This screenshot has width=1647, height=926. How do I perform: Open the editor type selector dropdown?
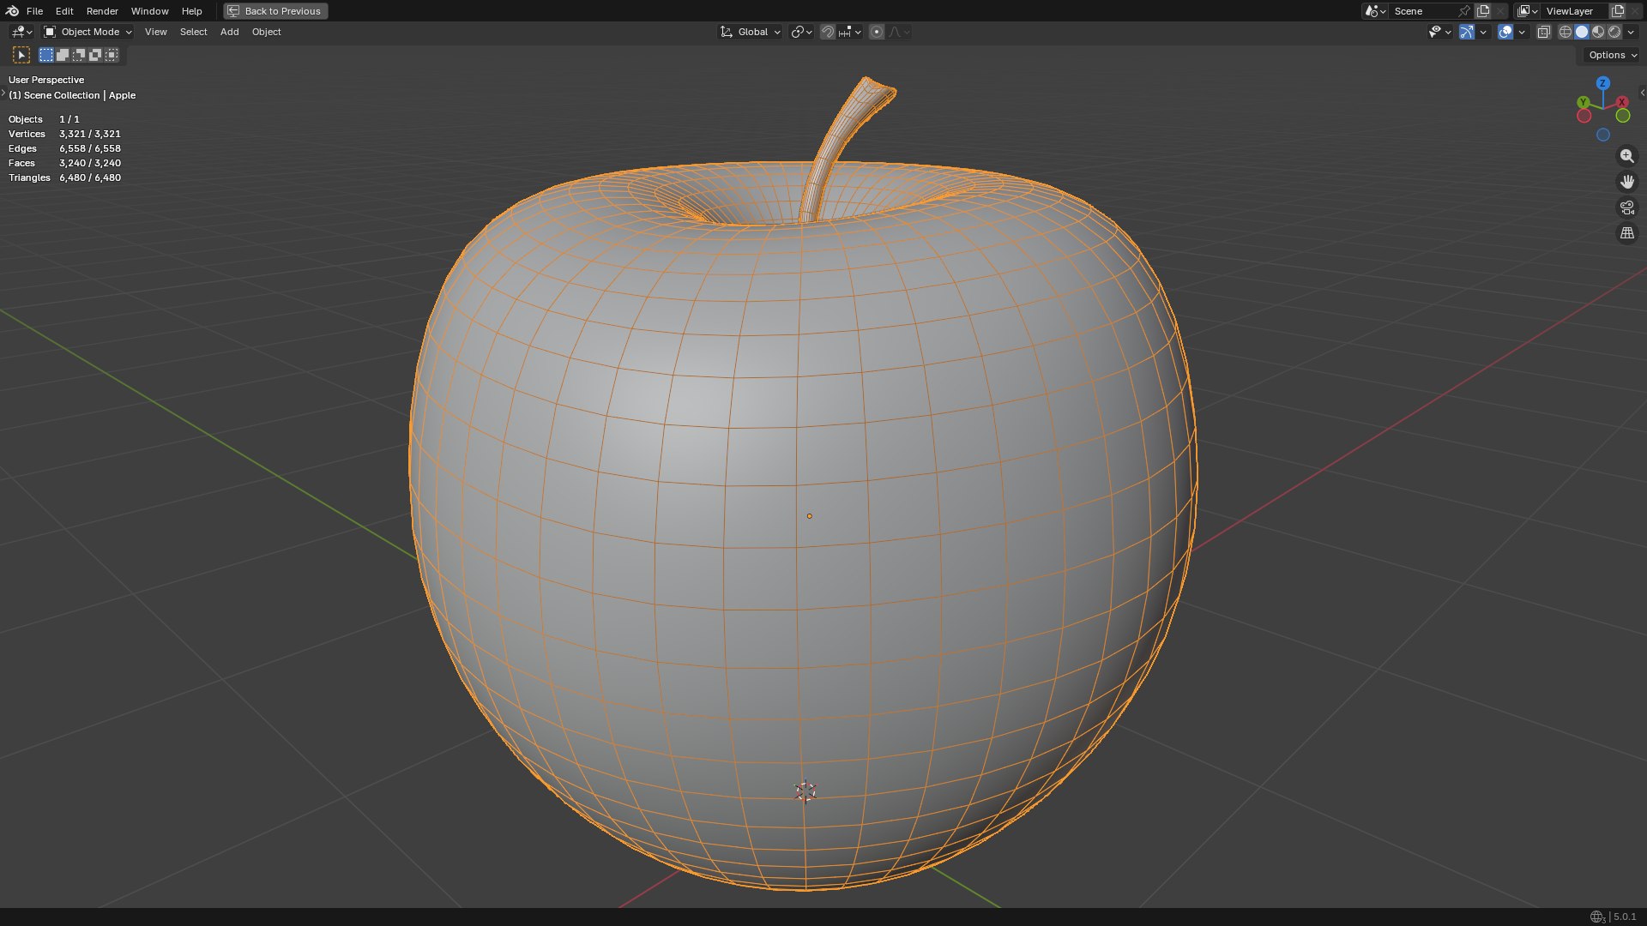[21, 32]
